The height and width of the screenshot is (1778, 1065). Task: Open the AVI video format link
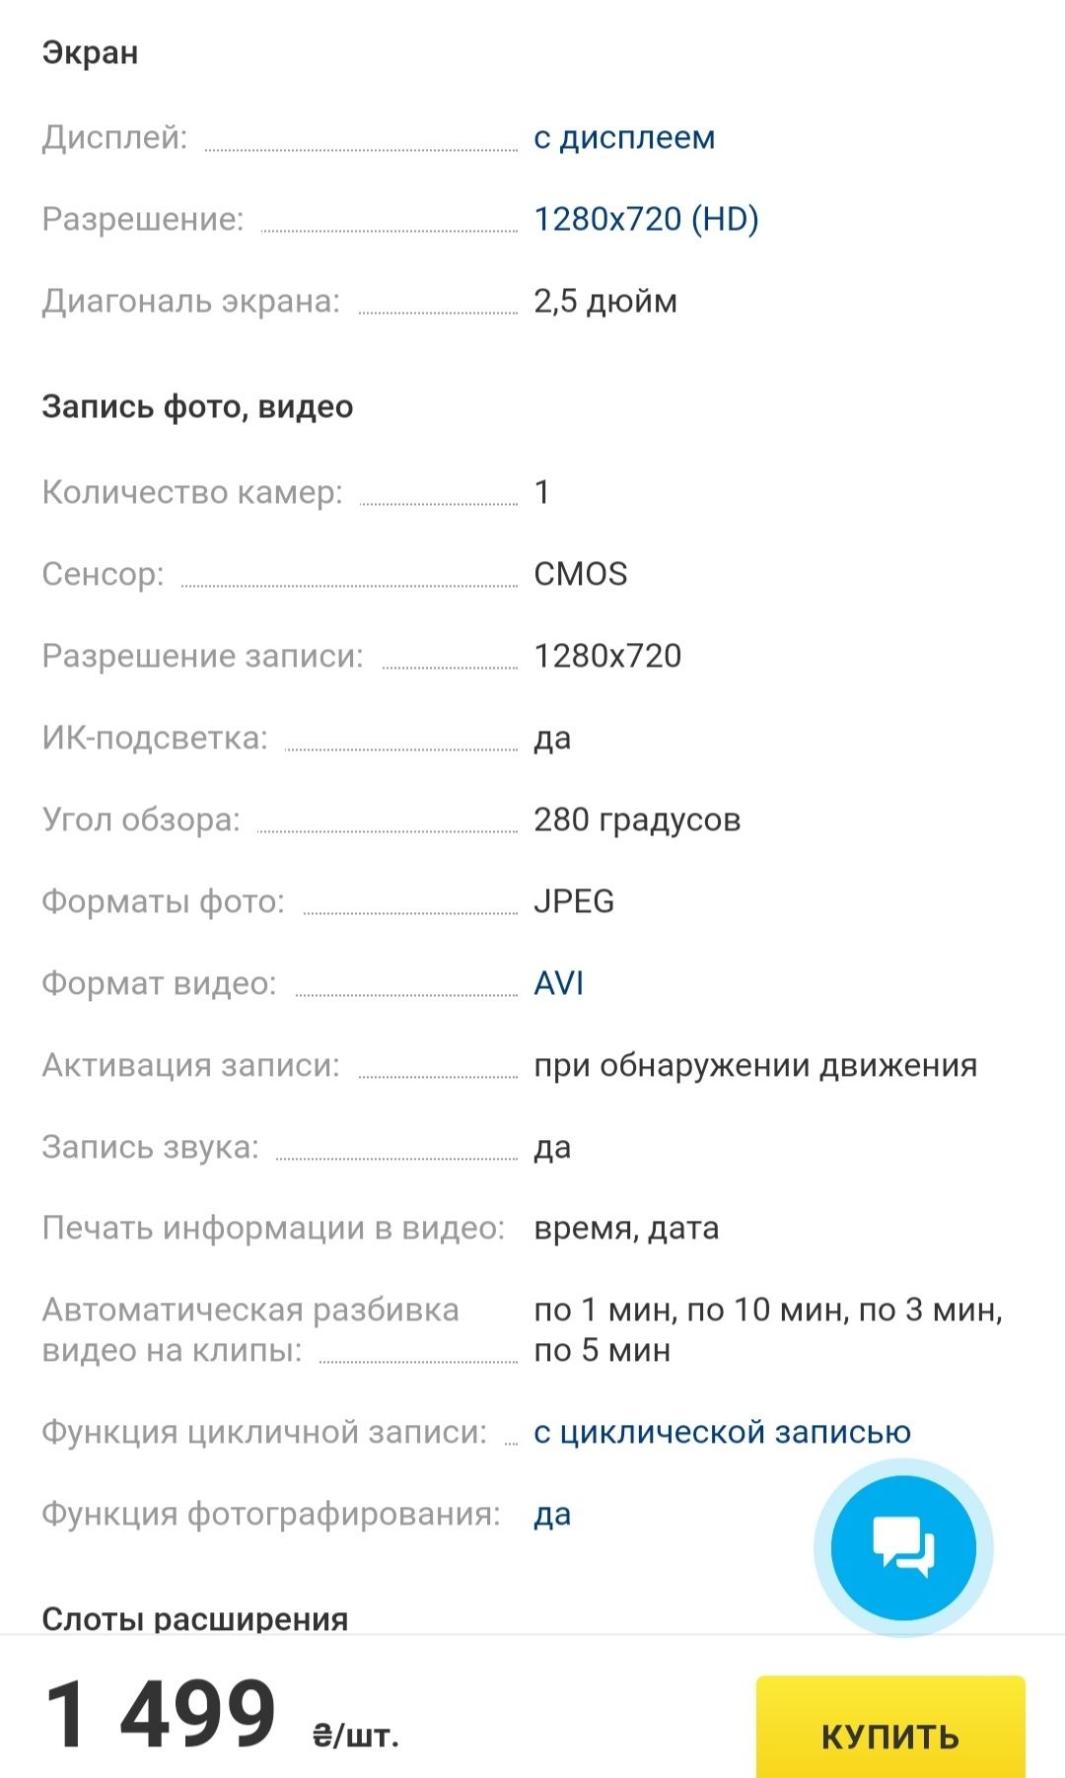(558, 983)
